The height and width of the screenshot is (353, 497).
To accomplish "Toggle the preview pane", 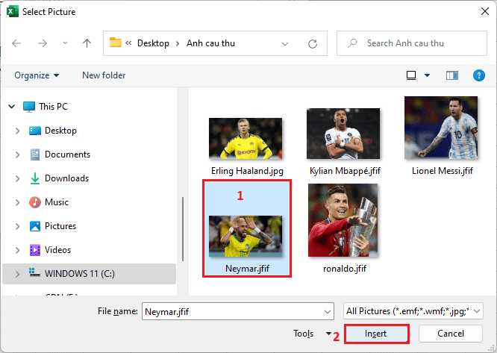I will click(x=452, y=75).
